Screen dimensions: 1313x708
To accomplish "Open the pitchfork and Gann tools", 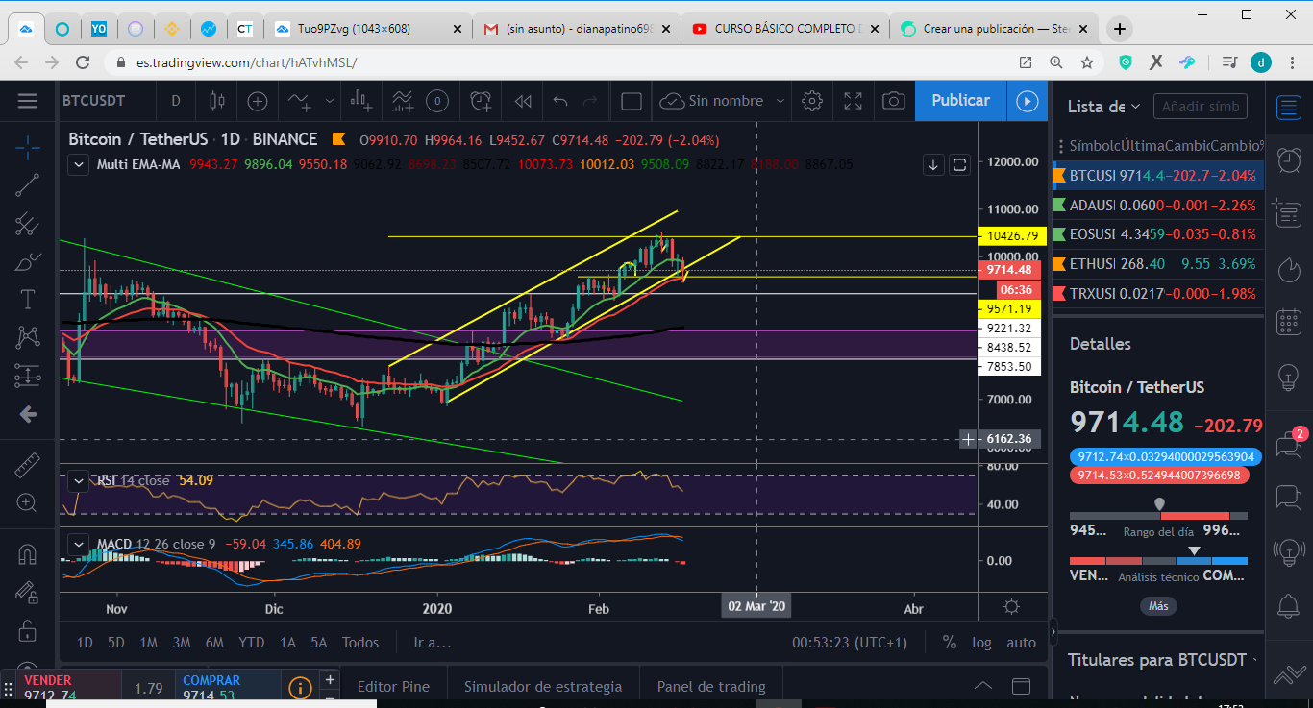I will [x=27, y=223].
